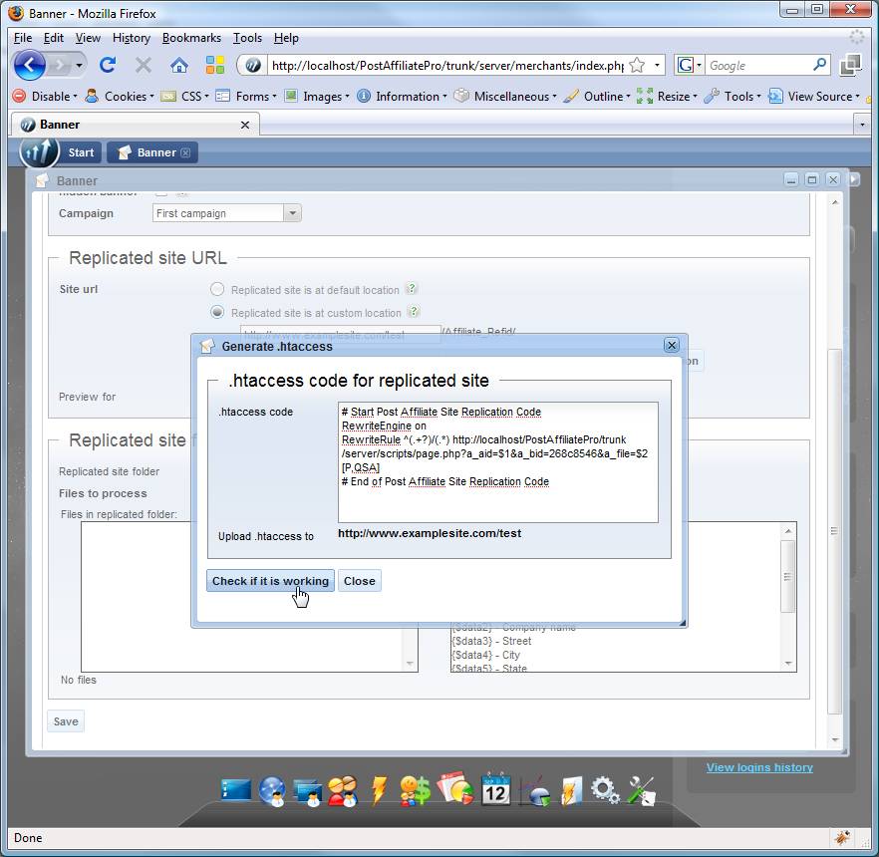Click inside the .htaccess code text area
This screenshot has width=879, height=857.
pyautogui.click(x=498, y=461)
